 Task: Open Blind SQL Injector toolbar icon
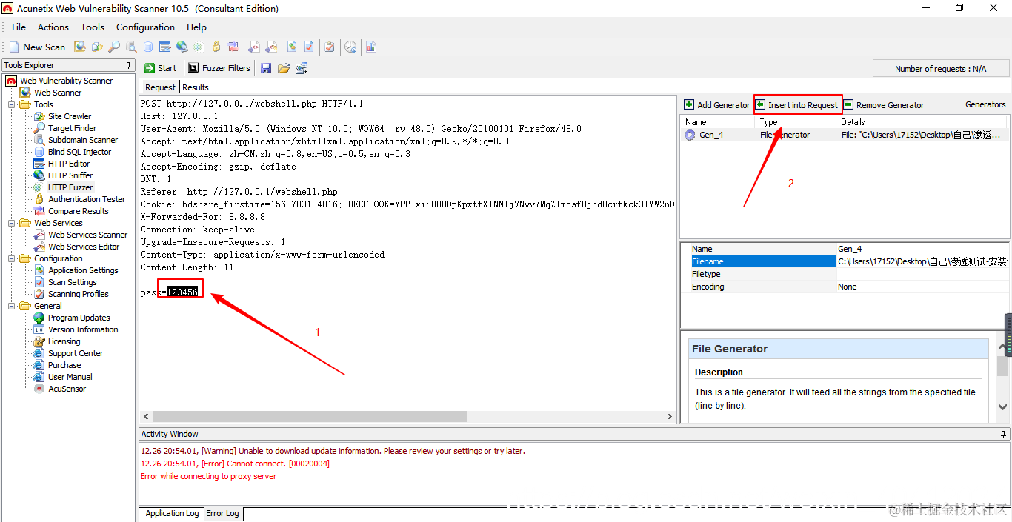(148, 47)
